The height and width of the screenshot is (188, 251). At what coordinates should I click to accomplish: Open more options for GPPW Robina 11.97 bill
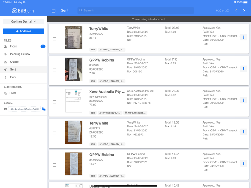click(x=243, y=163)
